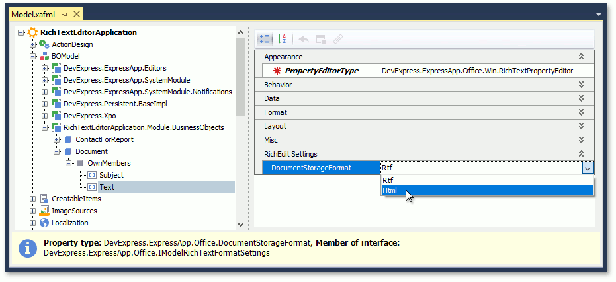Expand the Data property category
The image size is (616, 282).
point(582,98)
